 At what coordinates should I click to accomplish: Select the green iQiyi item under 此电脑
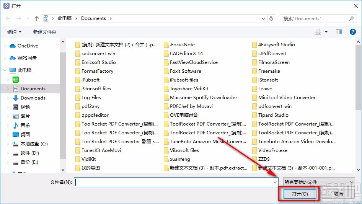16,80
